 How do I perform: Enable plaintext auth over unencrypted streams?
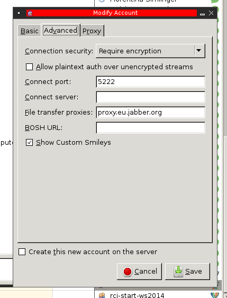29,67
